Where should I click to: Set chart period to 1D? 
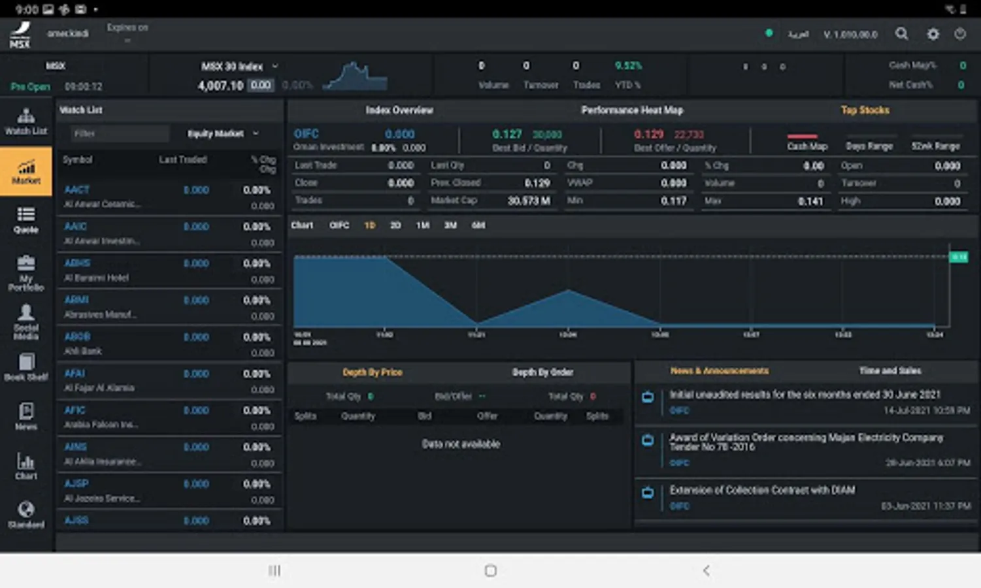[x=369, y=225]
